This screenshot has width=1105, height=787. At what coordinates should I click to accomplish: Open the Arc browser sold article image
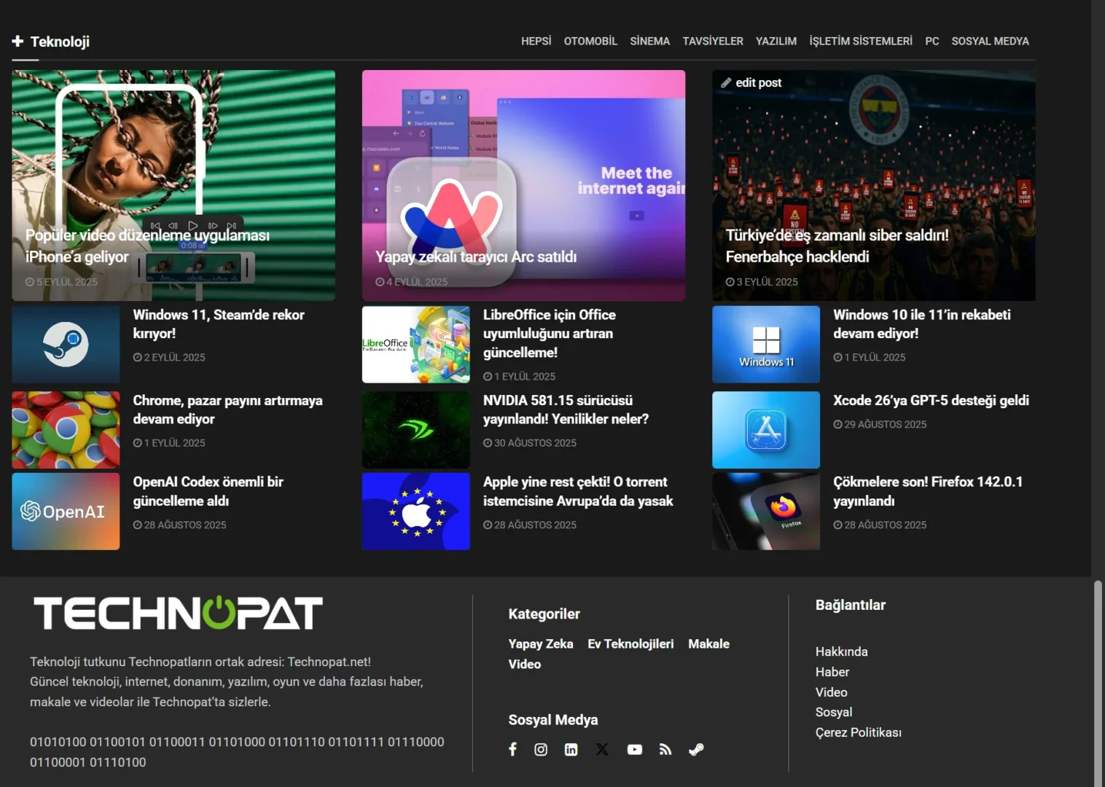pyautogui.click(x=523, y=185)
